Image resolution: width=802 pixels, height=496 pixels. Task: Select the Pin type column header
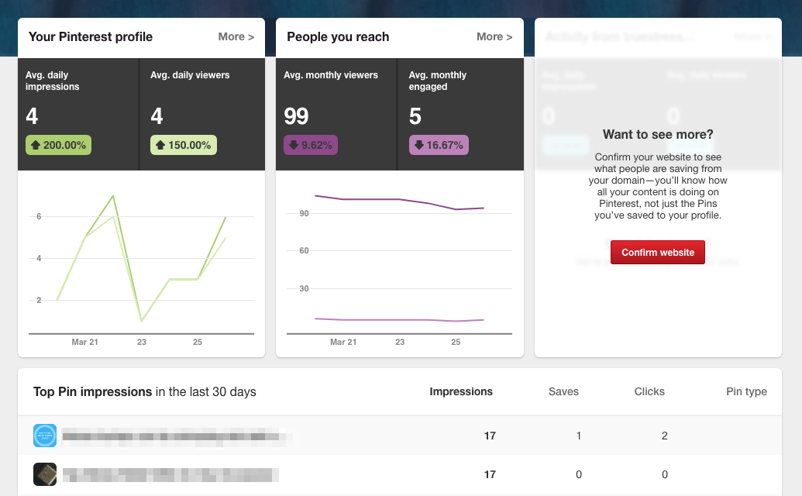[746, 391]
